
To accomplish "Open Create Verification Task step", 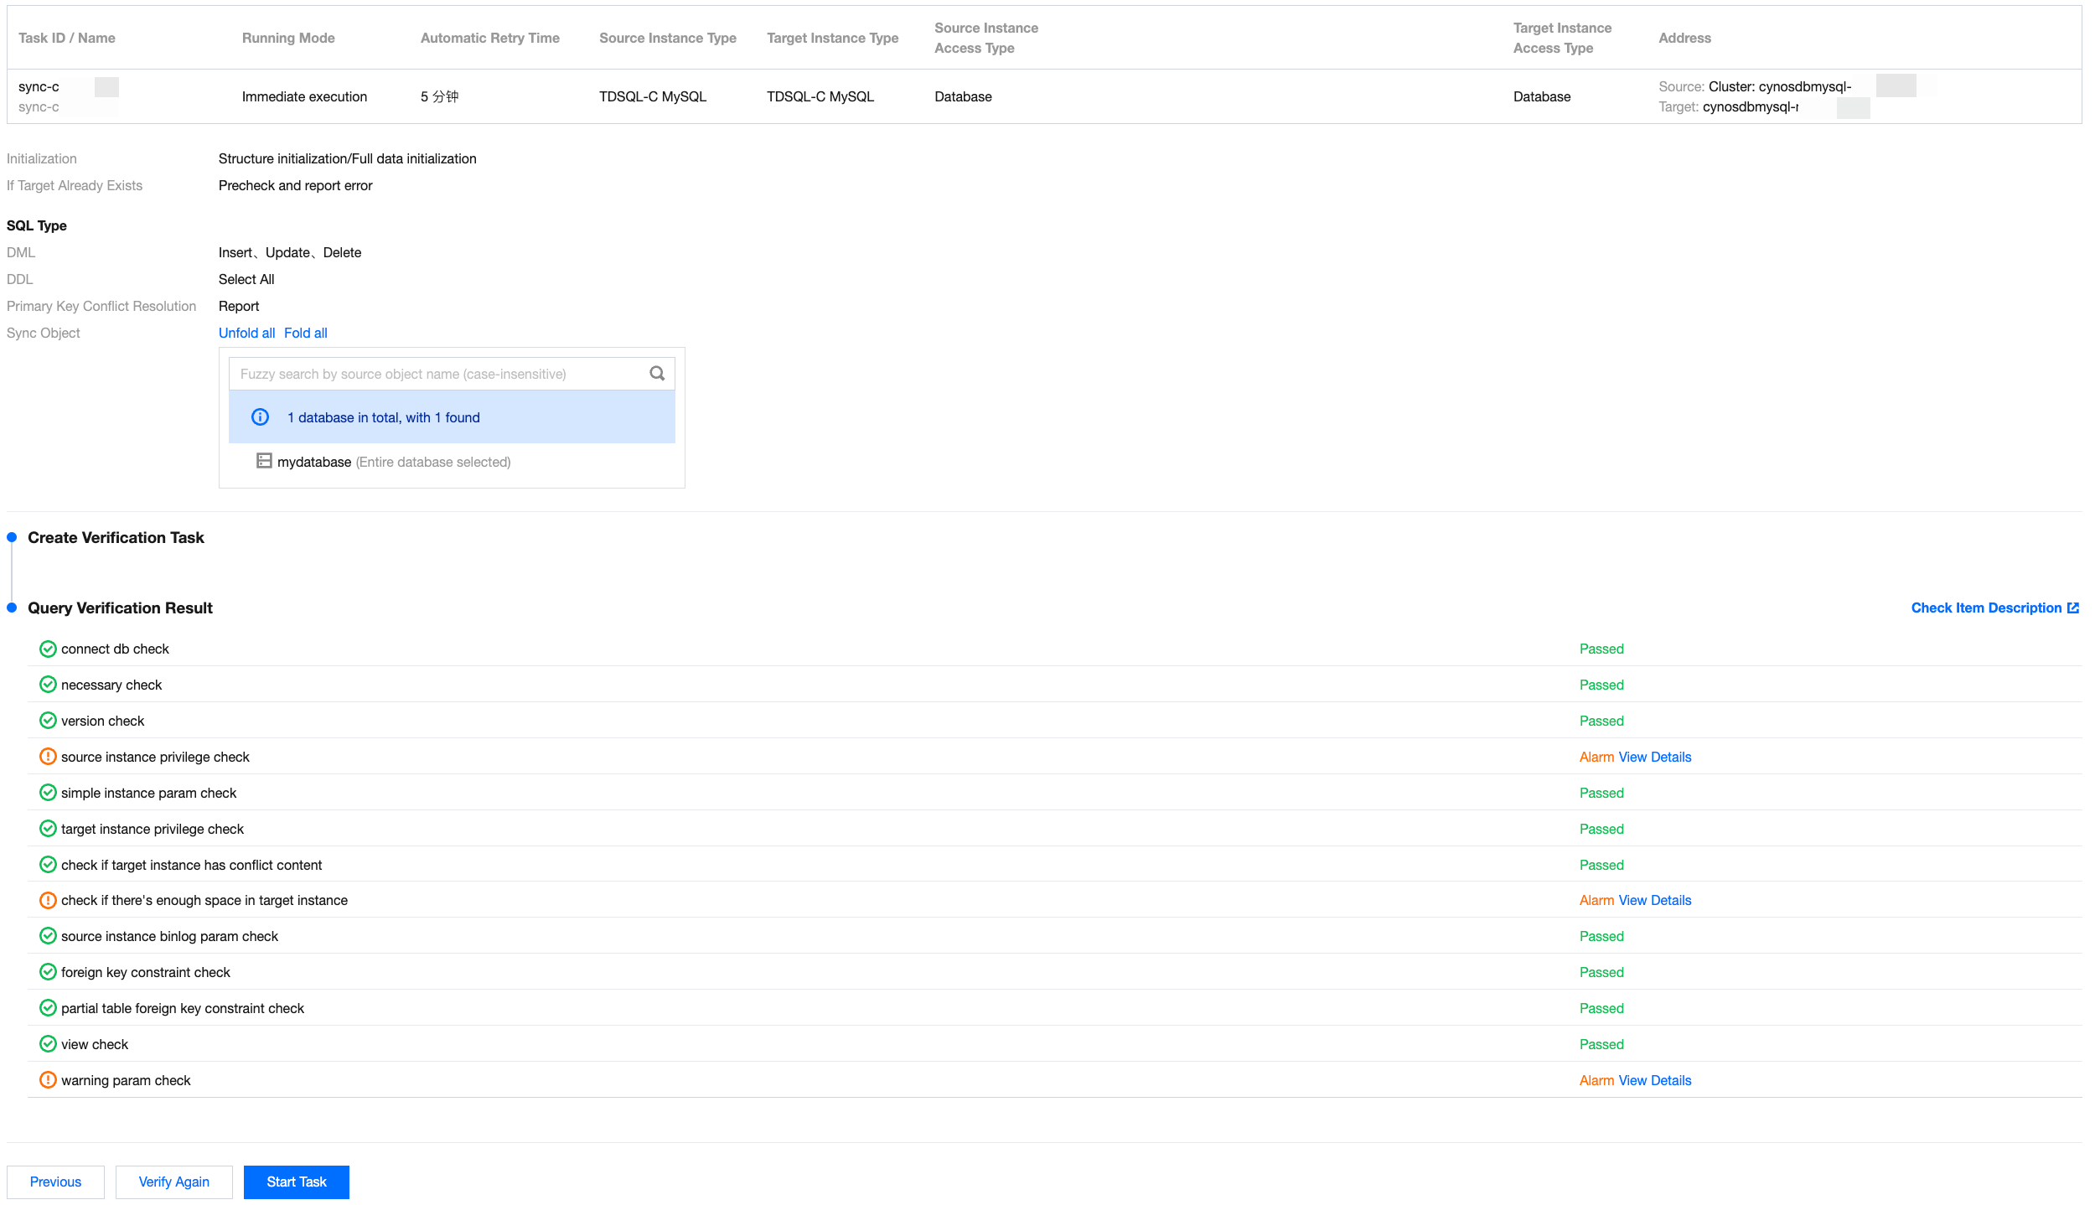I will [x=116, y=538].
